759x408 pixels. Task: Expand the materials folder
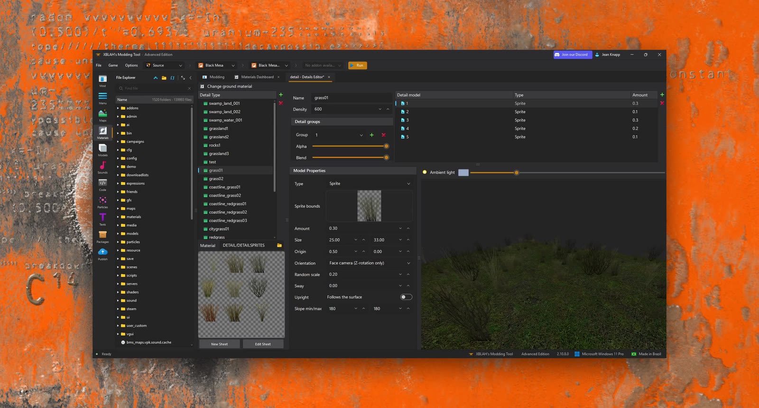(118, 217)
